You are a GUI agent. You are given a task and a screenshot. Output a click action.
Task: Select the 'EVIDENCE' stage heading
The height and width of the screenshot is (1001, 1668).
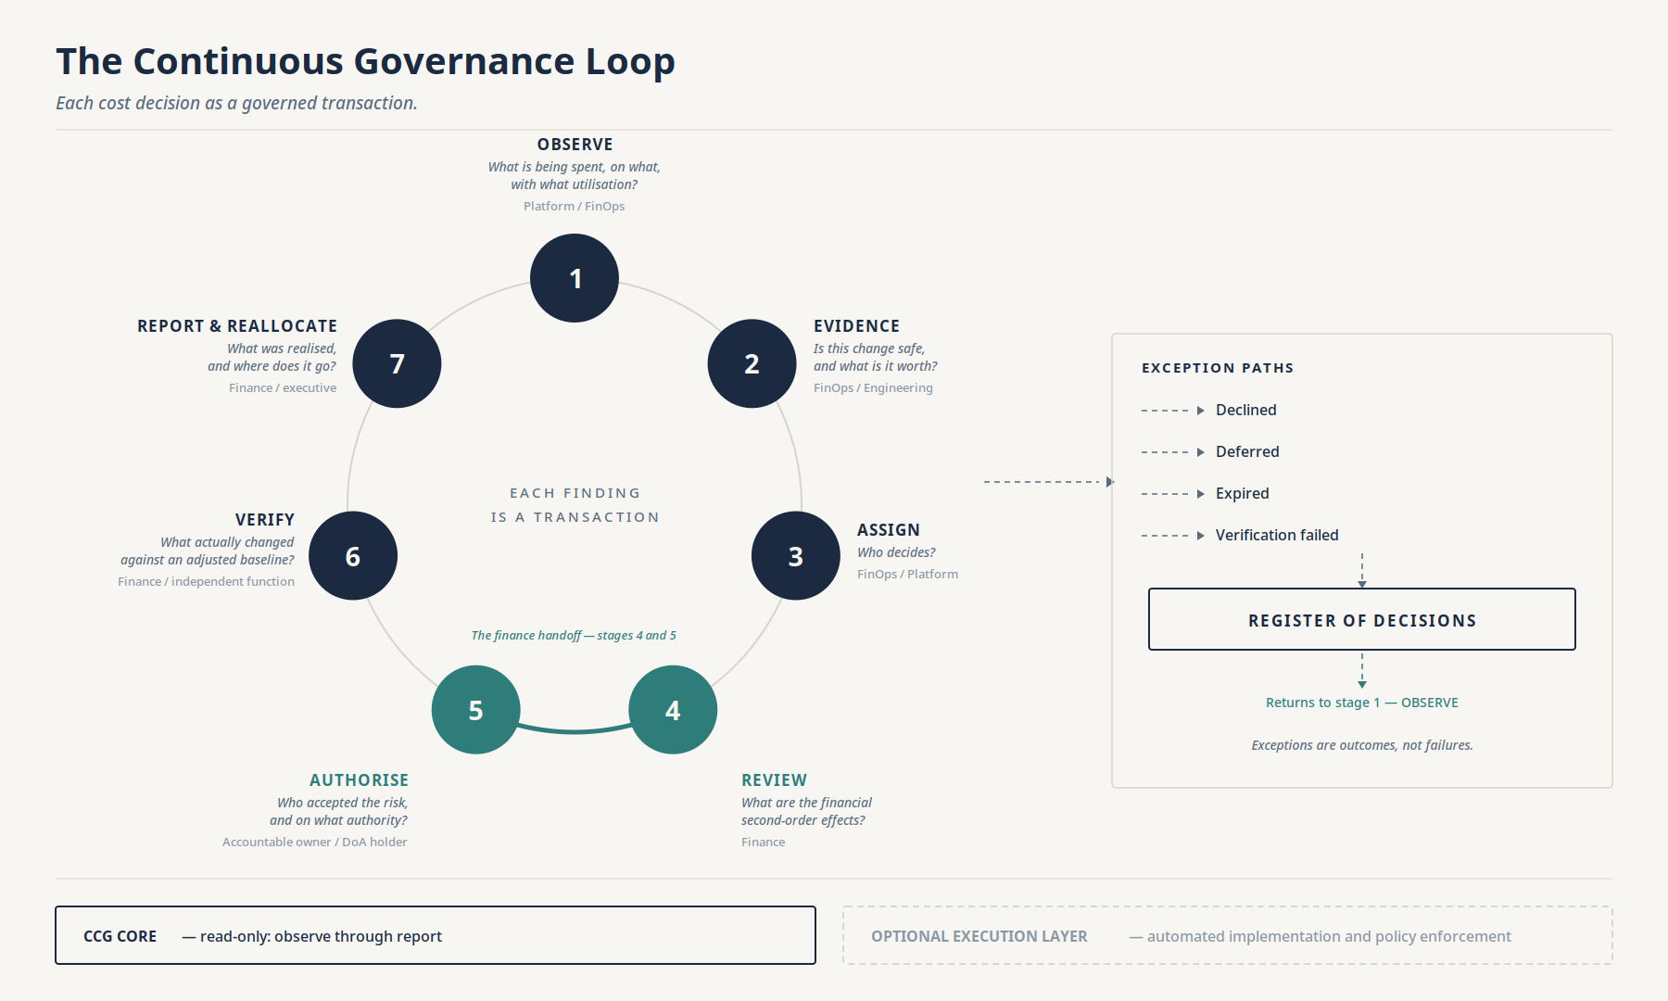point(856,326)
